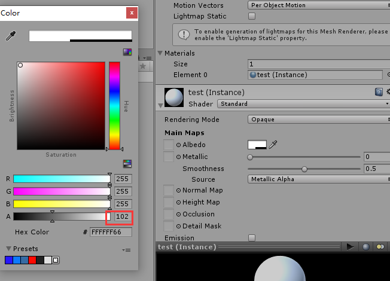This screenshot has height=281, width=390.
Task: Click the favorites star icon behind Color window
Action: click(143, 66)
